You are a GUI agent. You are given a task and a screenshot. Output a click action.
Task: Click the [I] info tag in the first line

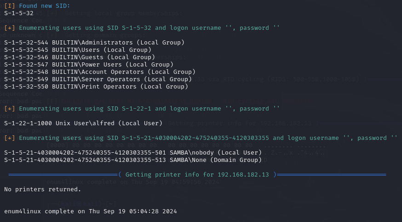click(x=9, y=5)
